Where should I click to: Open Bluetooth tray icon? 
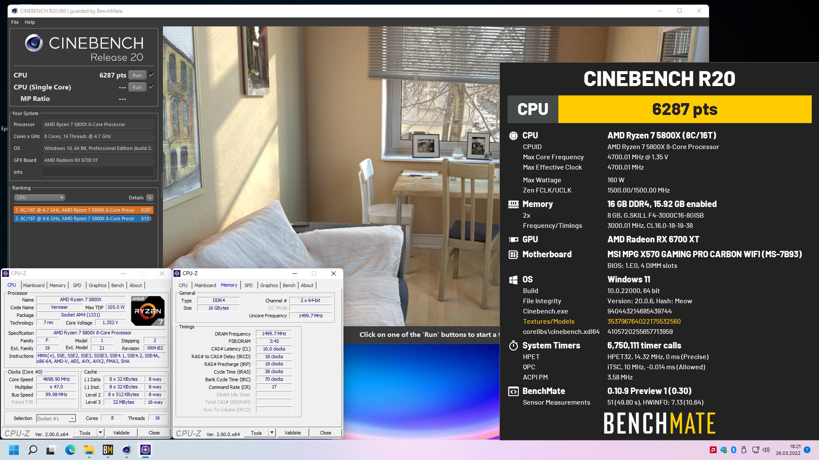[734, 450]
